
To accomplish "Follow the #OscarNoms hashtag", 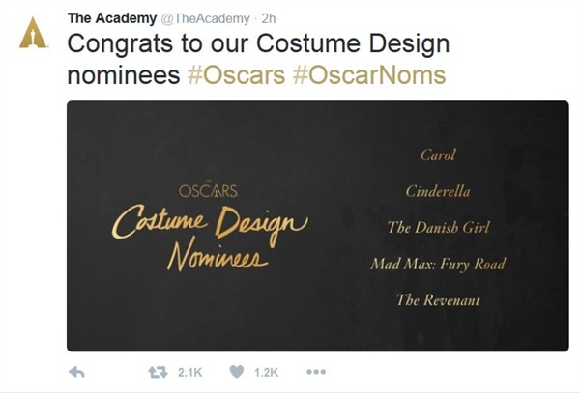I will pyautogui.click(x=369, y=75).
